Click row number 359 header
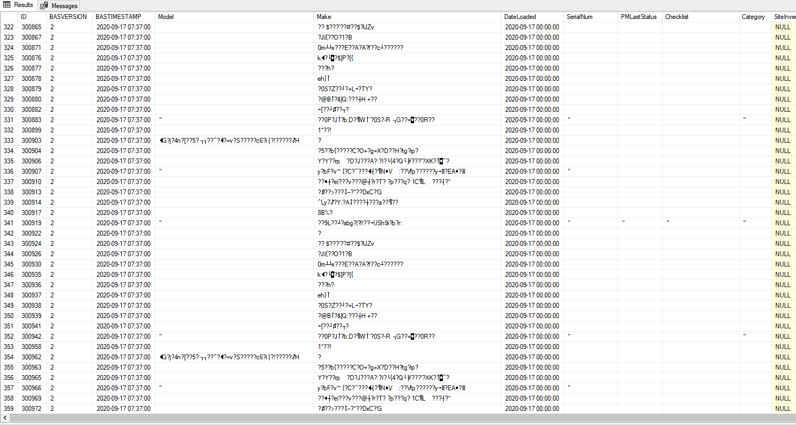 [x=9, y=409]
